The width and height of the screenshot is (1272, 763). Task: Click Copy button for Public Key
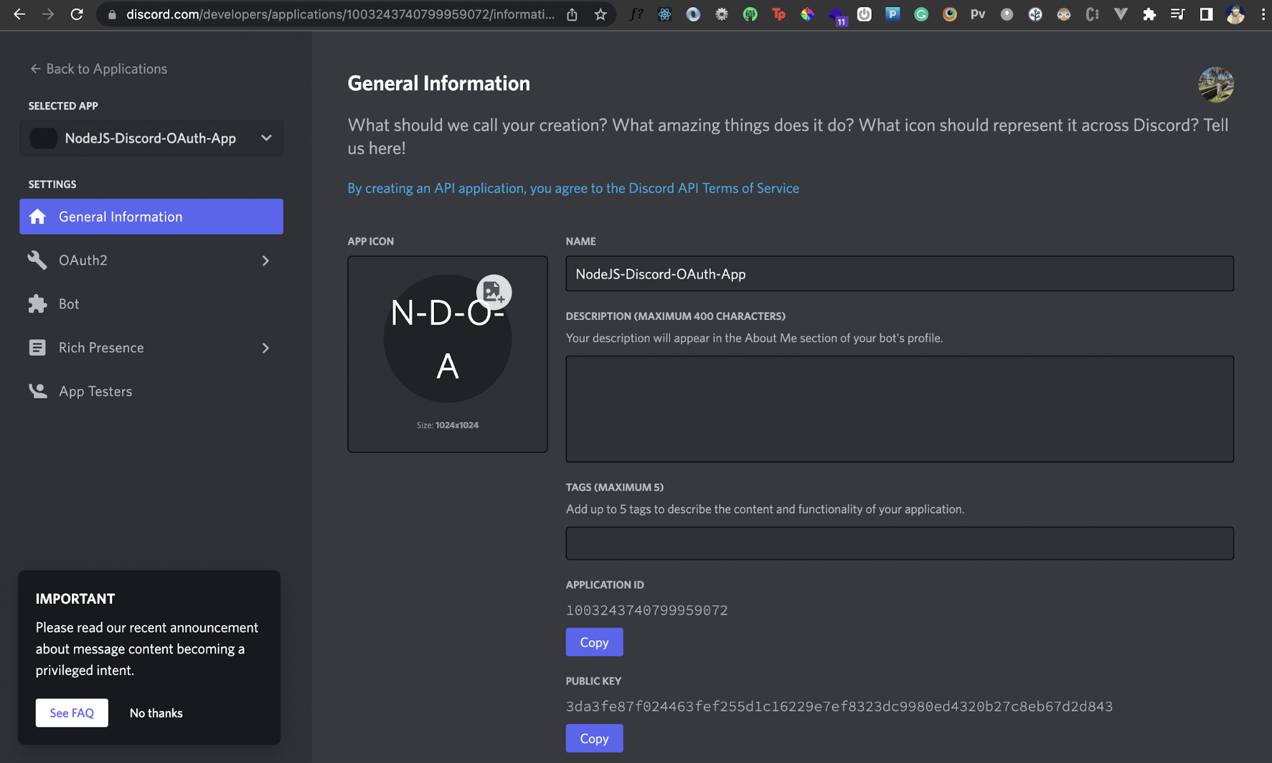594,738
